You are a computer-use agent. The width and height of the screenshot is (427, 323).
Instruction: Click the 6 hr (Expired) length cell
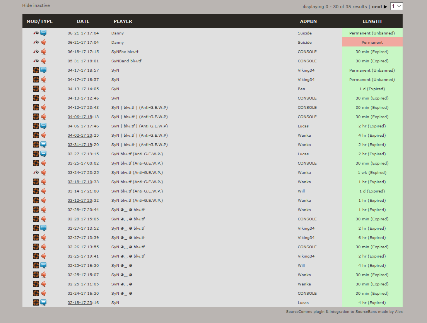point(372,238)
